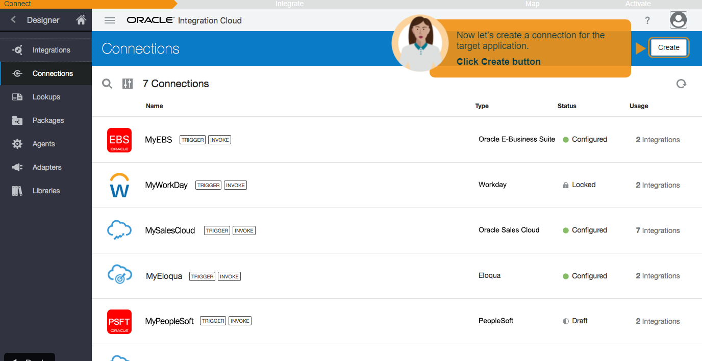Click the Type column header
The height and width of the screenshot is (361, 702).
point(482,106)
